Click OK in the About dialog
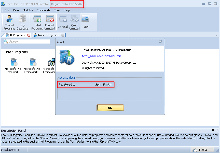Viewport: 220px width, 153px height. (x=110, y=108)
